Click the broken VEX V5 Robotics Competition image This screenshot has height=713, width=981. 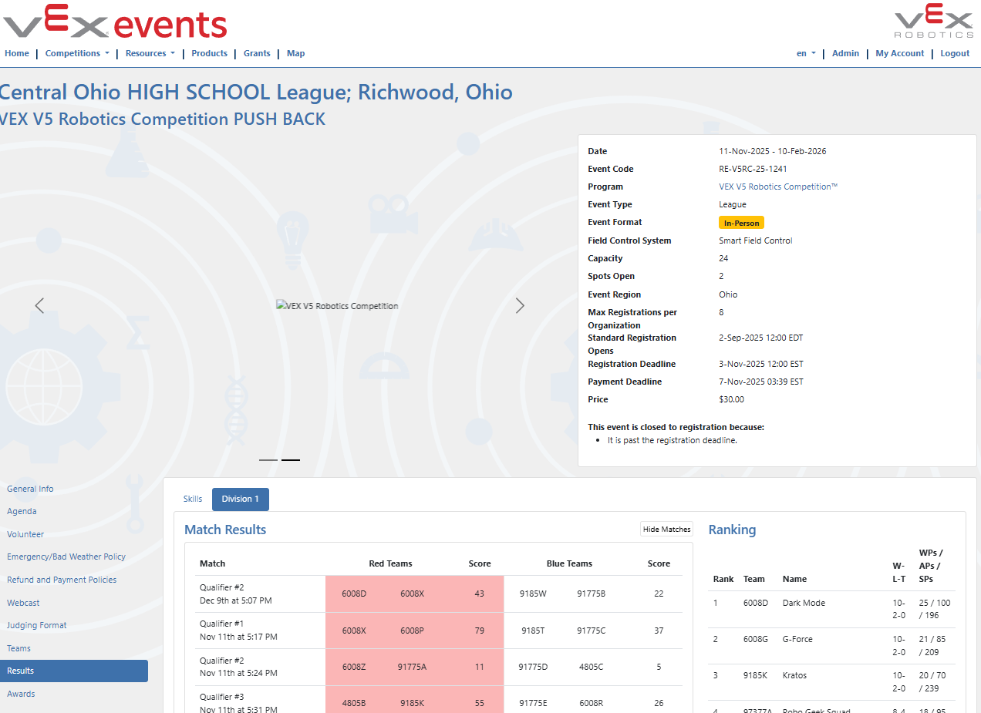point(337,306)
